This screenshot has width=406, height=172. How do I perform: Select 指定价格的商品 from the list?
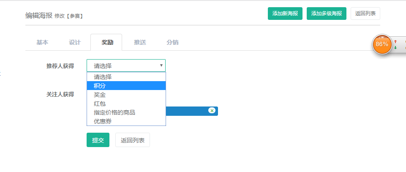pos(126,112)
